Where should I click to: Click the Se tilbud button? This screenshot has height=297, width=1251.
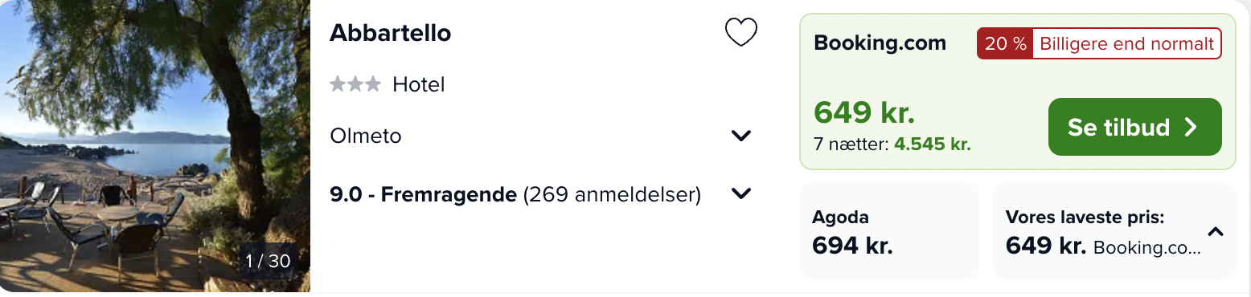pos(1134,127)
